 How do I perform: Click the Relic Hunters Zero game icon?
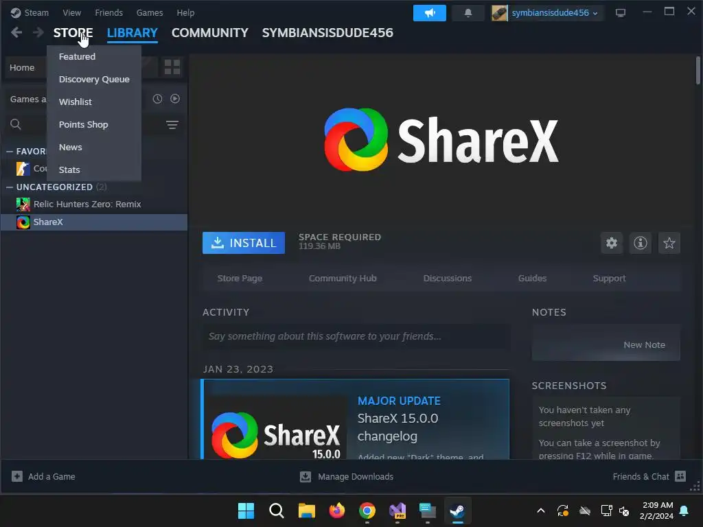click(23, 204)
